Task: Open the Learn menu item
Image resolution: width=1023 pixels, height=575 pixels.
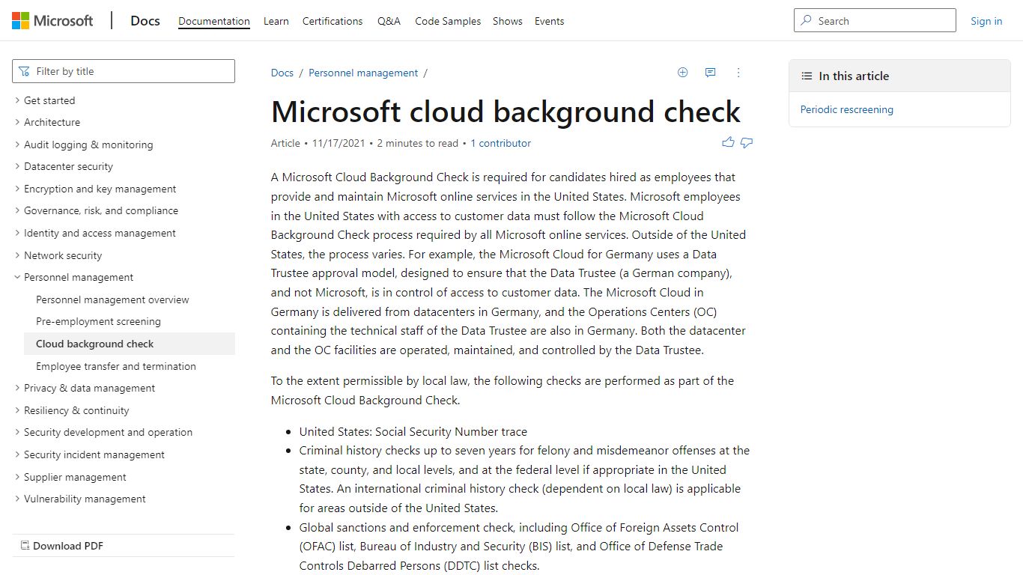Action: pos(276,21)
